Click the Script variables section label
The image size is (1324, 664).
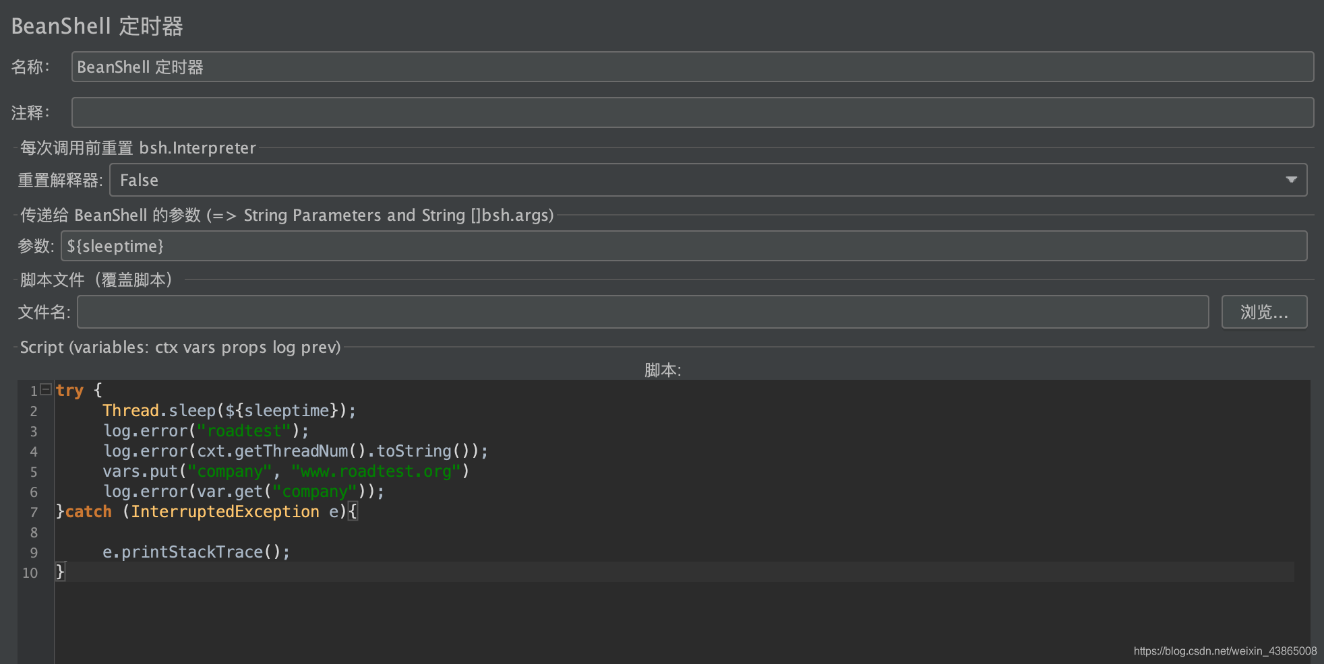(180, 347)
